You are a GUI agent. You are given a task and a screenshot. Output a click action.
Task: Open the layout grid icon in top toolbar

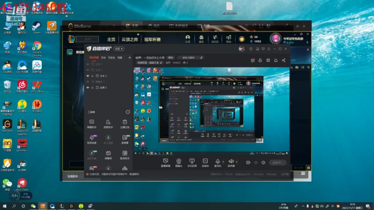tap(268, 61)
